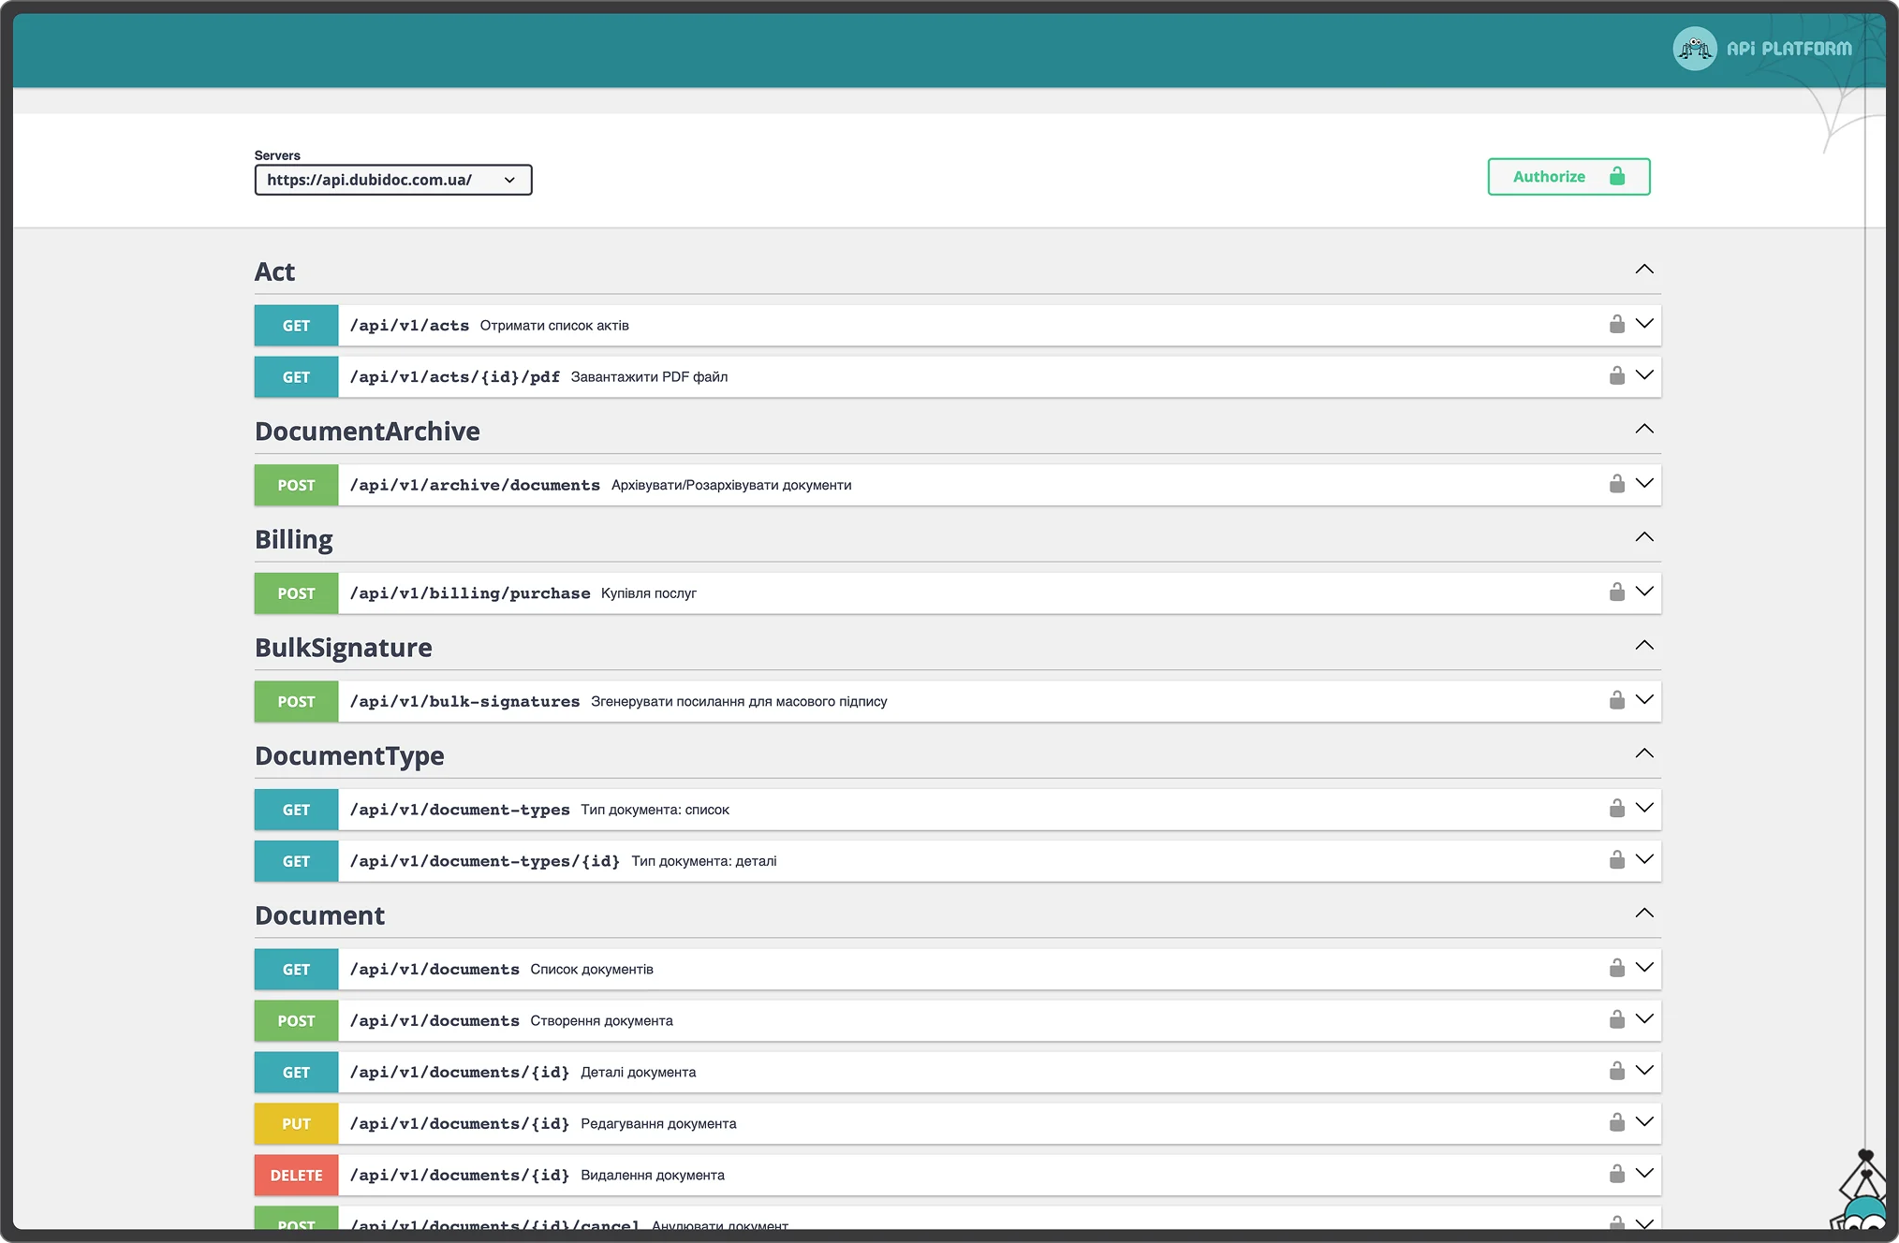
Task: Expand the document-types list endpoint chevron
Action: click(x=1643, y=808)
